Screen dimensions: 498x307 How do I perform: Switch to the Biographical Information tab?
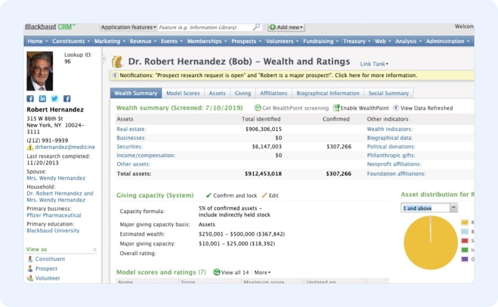[x=328, y=93]
